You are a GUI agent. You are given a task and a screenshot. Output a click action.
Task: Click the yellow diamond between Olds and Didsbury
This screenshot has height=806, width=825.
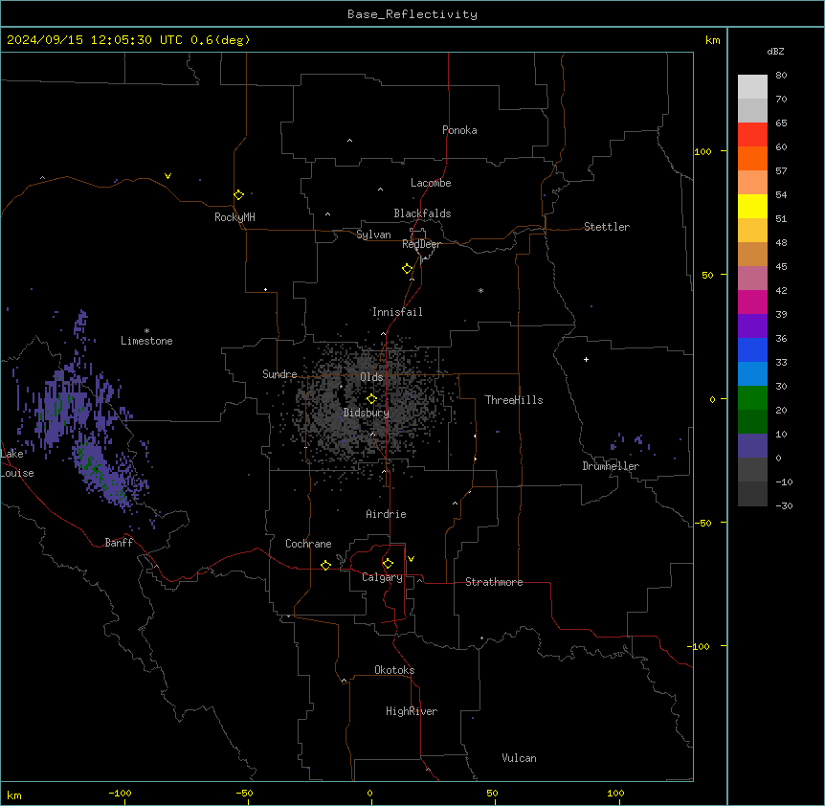click(x=371, y=399)
